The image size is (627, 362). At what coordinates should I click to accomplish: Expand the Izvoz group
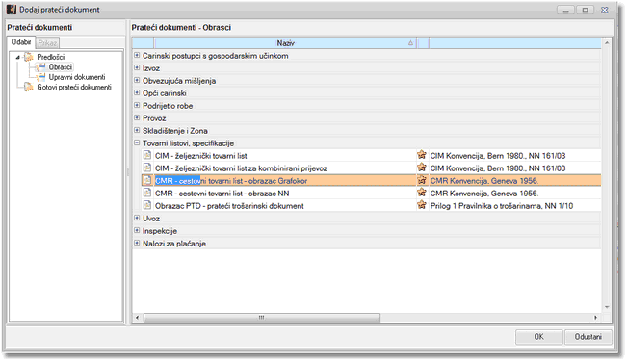point(137,68)
